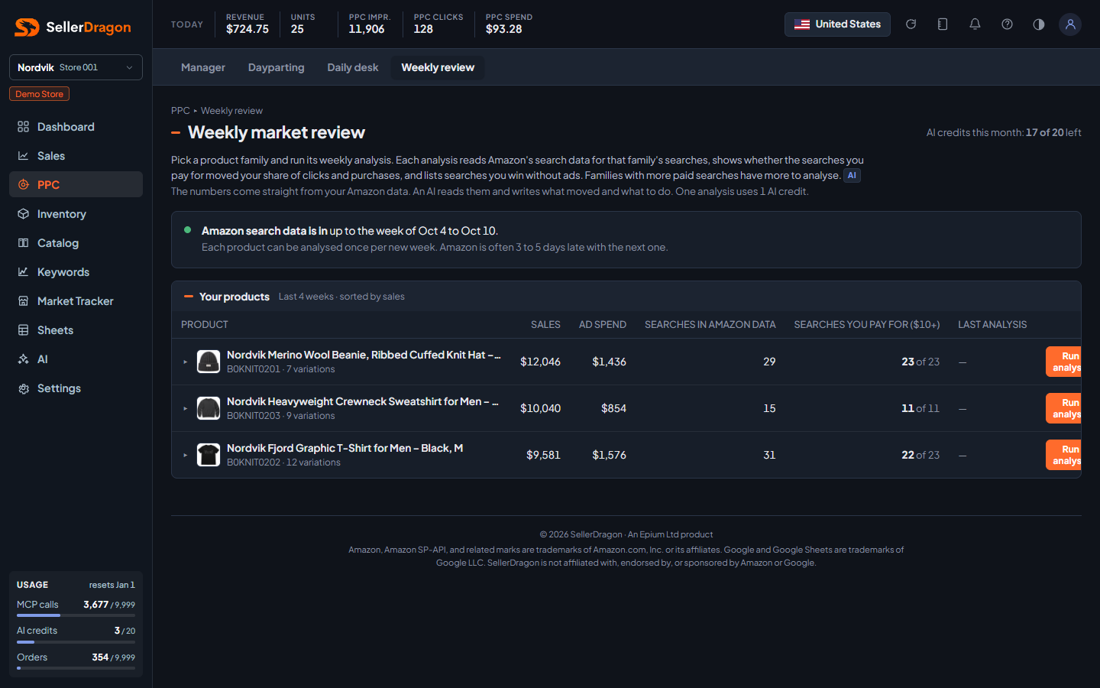Click the Orders usage bar

(76, 668)
